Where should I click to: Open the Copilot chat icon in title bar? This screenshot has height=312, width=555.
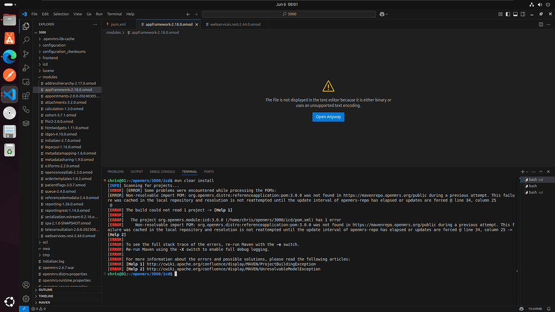click(x=383, y=14)
